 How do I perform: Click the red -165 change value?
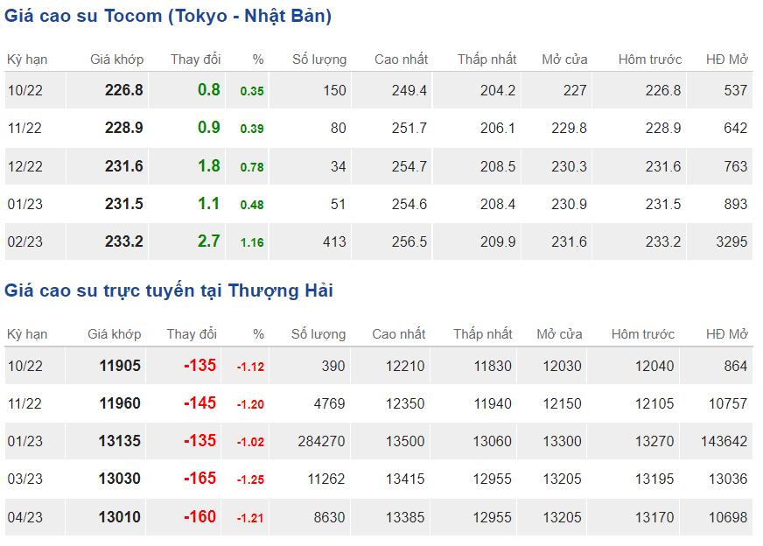(199, 479)
